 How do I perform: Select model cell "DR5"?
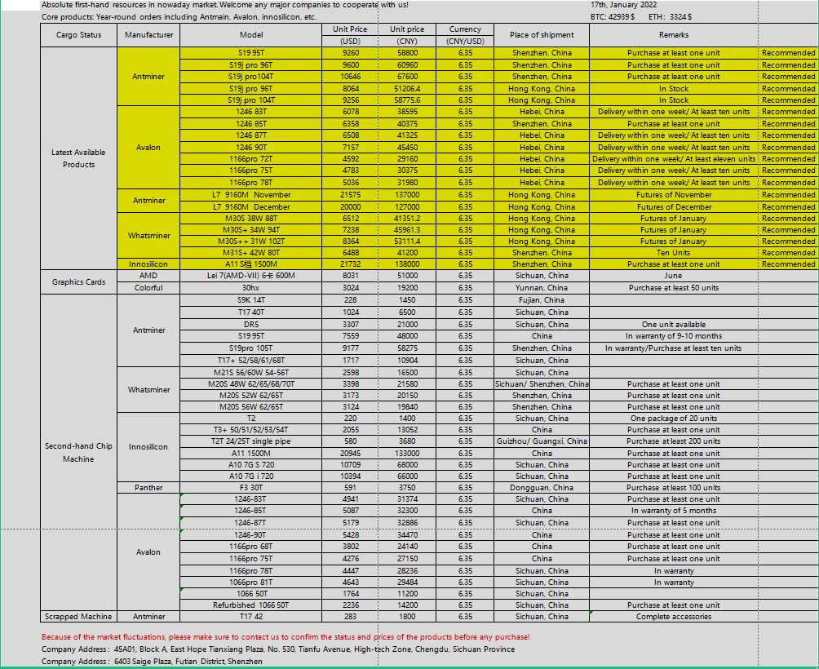click(251, 325)
